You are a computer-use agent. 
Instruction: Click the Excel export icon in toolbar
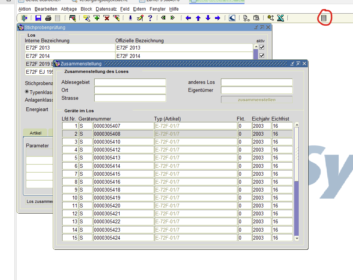[280, 18]
